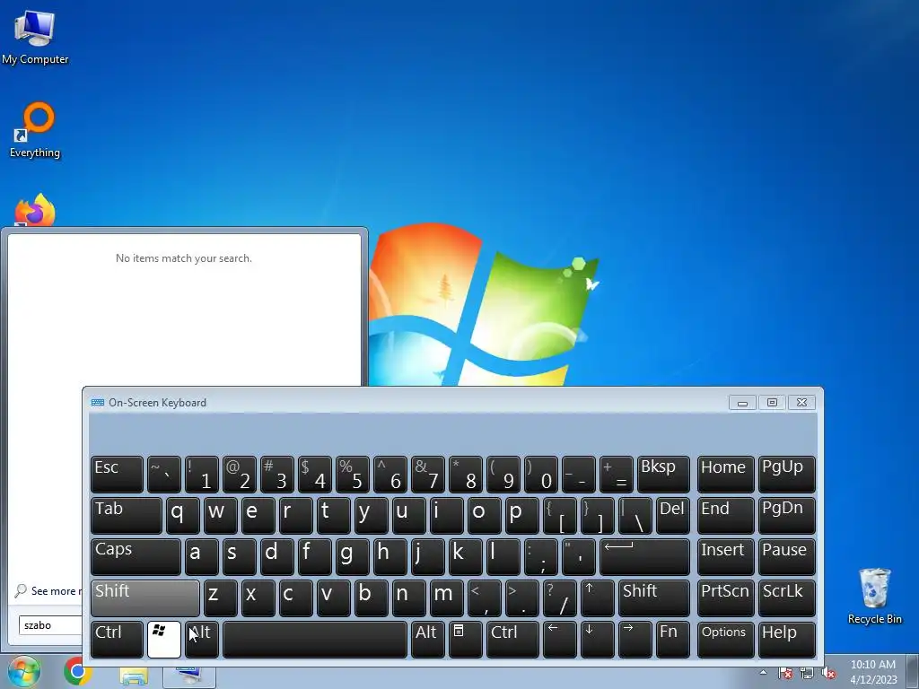Click the Start button on the taskbar
Screen dimensions: 919x689
[x=23, y=671]
